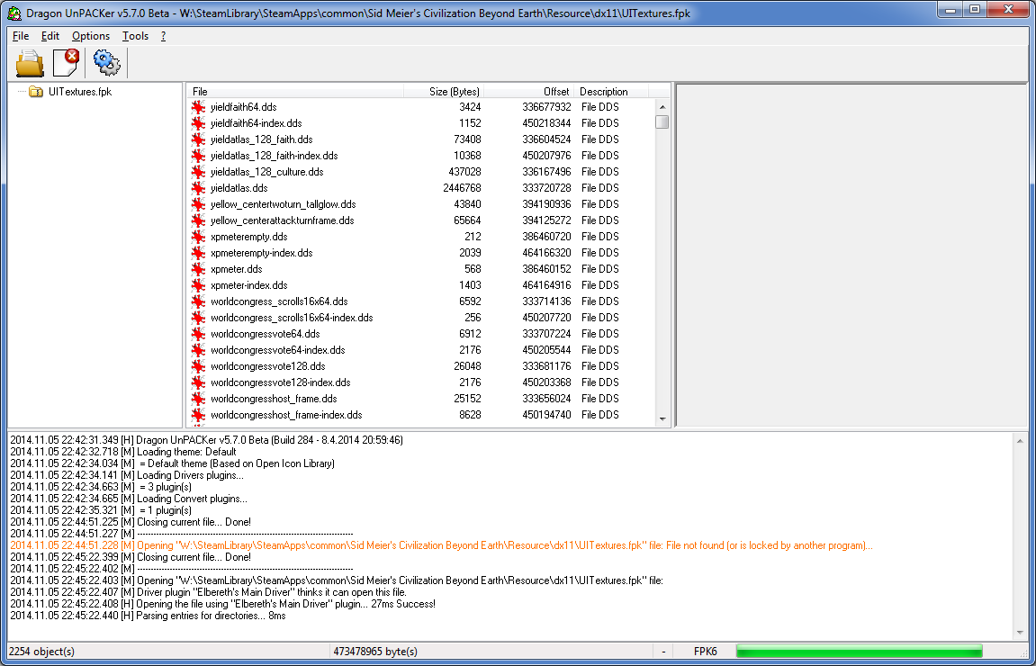Viewport: 1036px width, 666px height.
Task: Click the Open file folder toolbar icon
Action: 30,63
